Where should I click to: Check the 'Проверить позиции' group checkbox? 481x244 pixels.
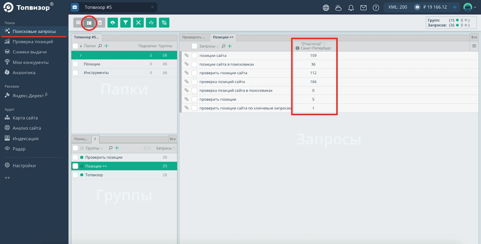[x=75, y=157]
